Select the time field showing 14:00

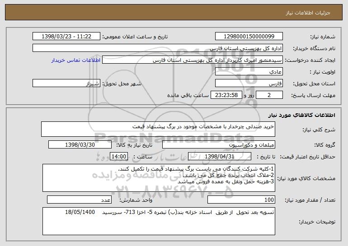[119, 157]
